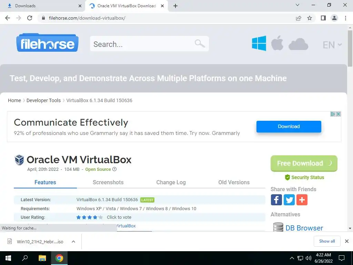
Task: Click the page vertical scrollbar
Action: tap(350, 48)
